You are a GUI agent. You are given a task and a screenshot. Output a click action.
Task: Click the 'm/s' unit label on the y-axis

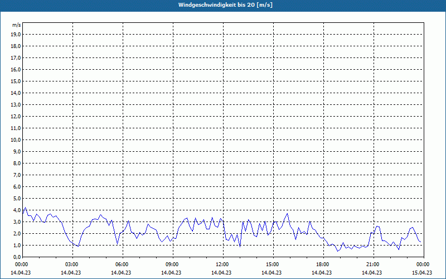pos(17,25)
